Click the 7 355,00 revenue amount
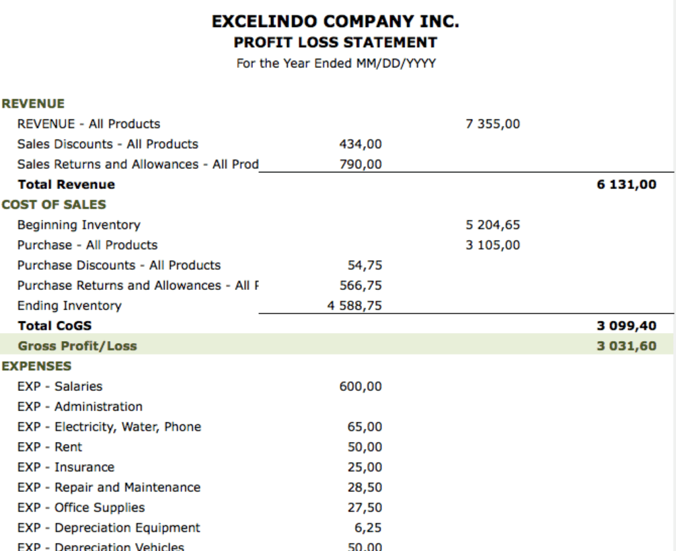 coord(493,124)
